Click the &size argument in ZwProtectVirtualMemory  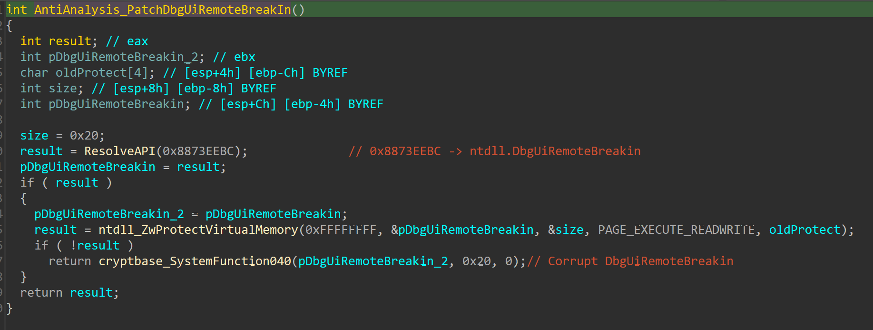(566, 230)
